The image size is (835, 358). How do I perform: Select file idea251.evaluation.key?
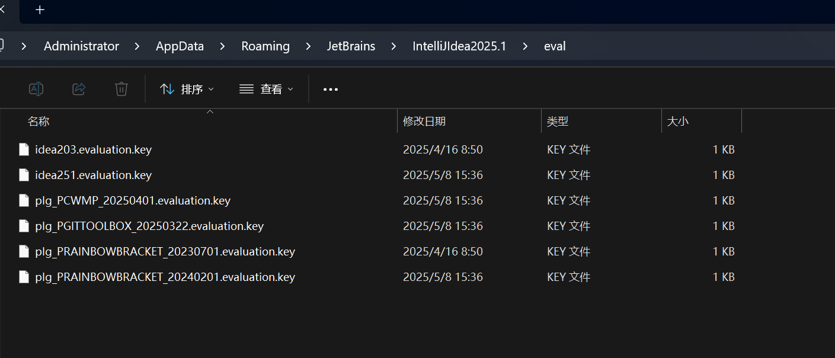[93, 175]
